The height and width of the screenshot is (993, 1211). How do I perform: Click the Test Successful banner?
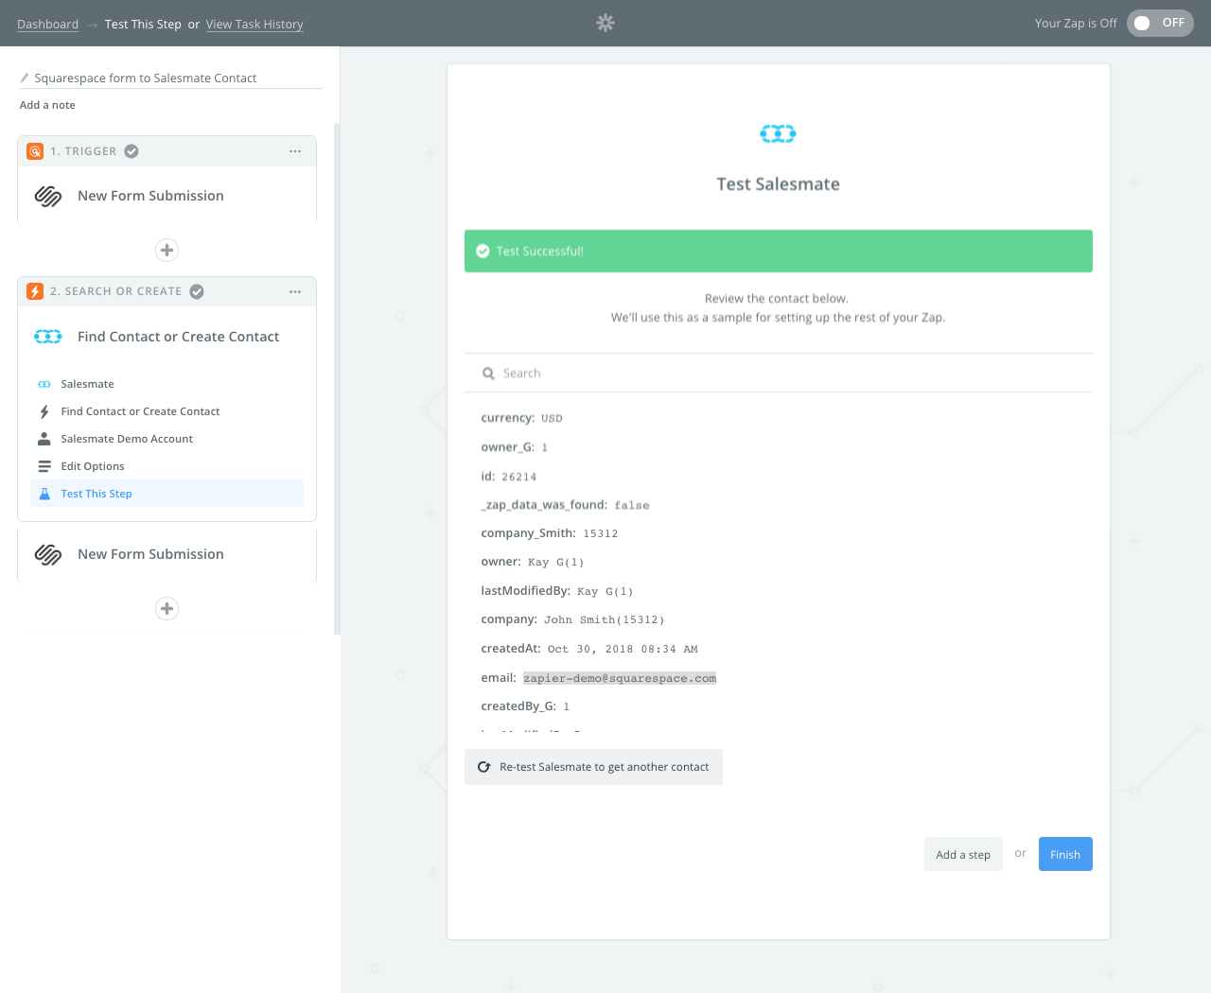pos(778,251)
